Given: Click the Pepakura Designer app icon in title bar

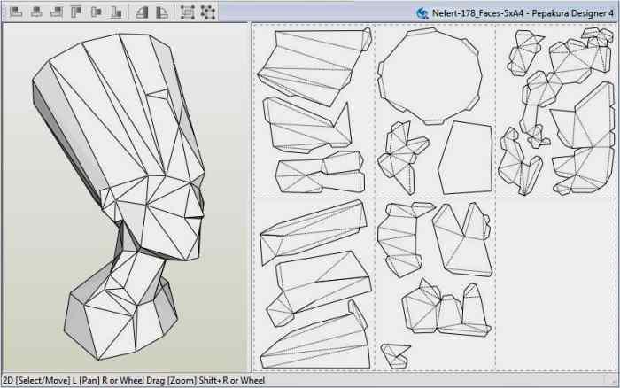Looking at the screenshot, I should coord(422,13).
